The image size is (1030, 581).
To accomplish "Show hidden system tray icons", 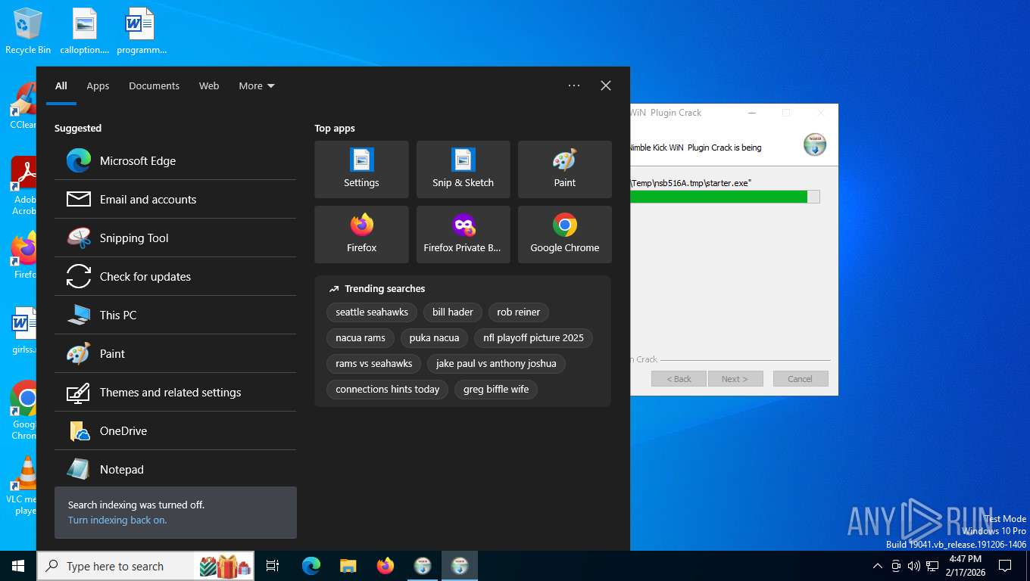I will 878,566.
